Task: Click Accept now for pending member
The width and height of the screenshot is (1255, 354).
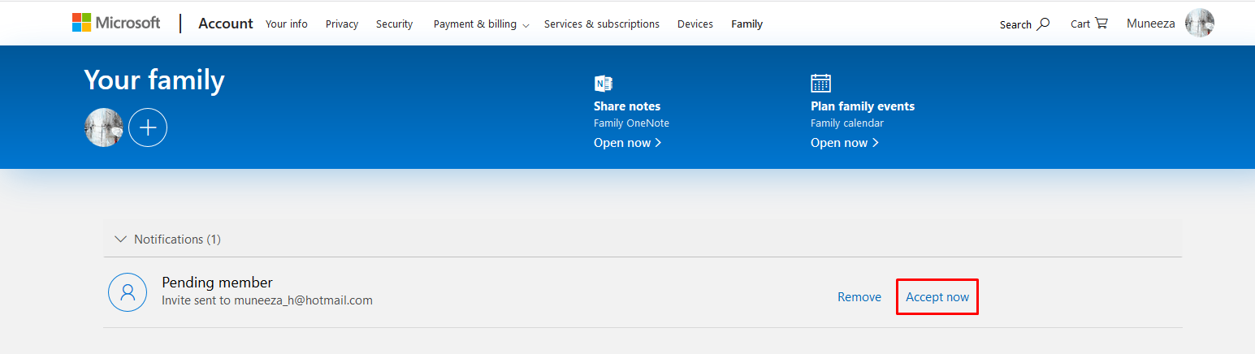Action: pyautogui.click(x=937, y=297)
